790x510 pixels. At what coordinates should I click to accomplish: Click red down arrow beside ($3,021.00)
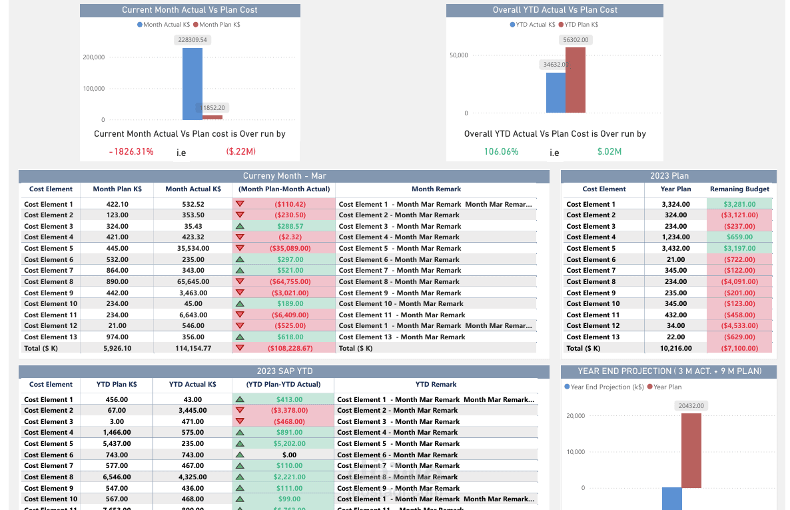click(240, 293)
